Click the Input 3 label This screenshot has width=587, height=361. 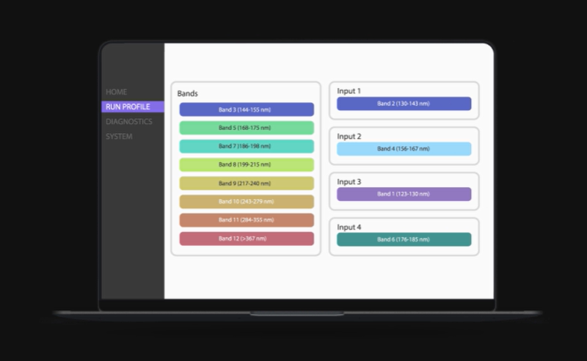click(x=349, y=182)
